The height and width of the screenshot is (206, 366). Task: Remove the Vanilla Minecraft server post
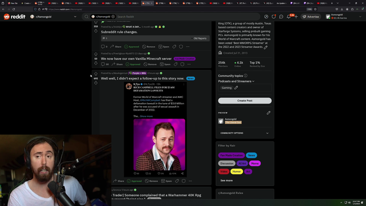pos(150,64)
